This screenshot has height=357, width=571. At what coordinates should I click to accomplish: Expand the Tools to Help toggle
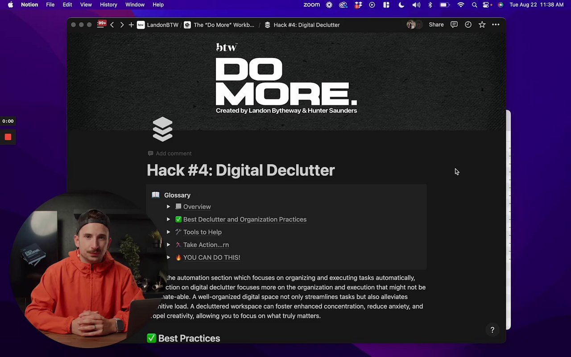[168, 232]
